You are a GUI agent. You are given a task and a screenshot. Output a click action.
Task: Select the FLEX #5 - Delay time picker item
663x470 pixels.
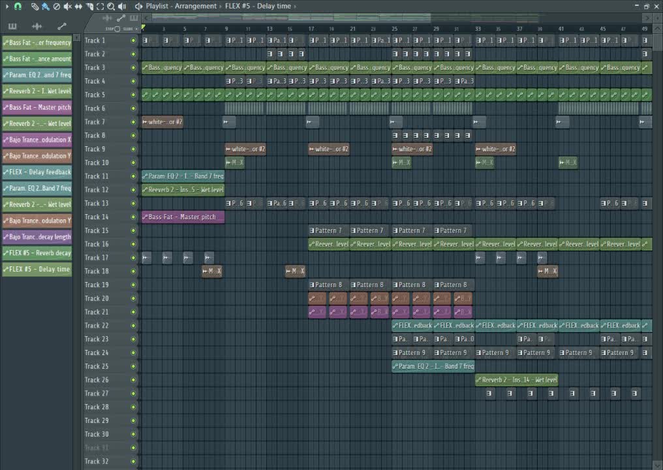37,269
